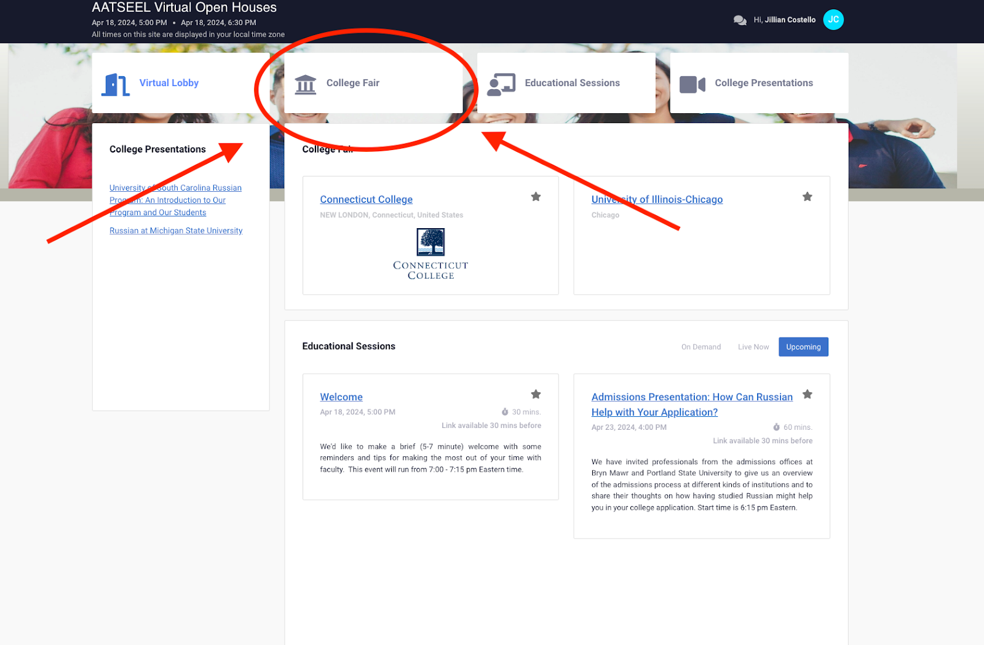Favorite Connecticut College with the star
Screen dimensions: 984x645
536,197
